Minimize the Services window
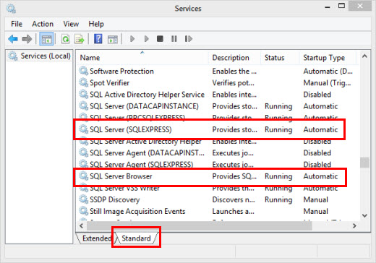Screen dimensions: 376x263 [328, 7]
